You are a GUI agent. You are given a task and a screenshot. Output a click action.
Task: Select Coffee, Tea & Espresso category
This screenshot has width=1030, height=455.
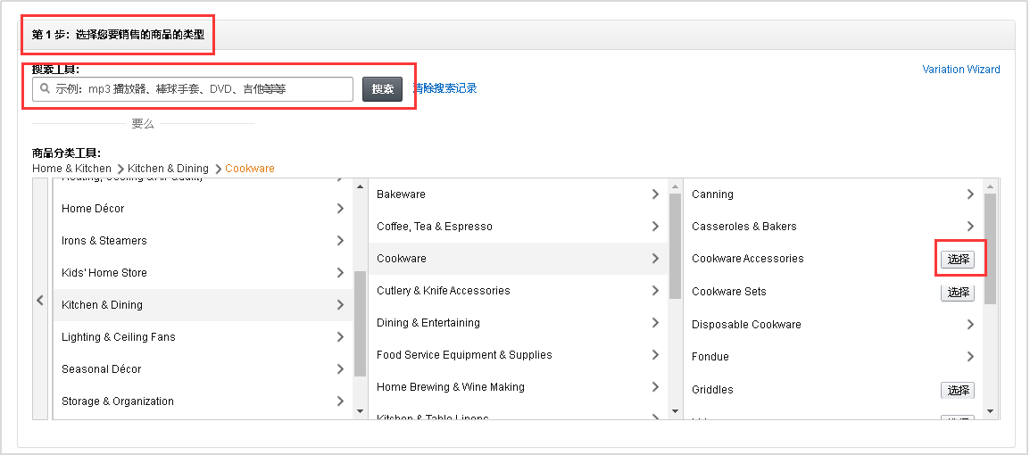(435, 227)
